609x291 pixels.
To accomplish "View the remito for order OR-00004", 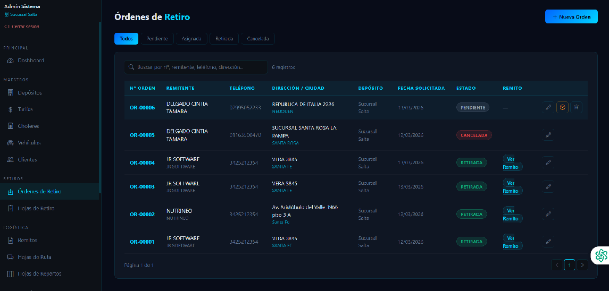I will [512, 163].
